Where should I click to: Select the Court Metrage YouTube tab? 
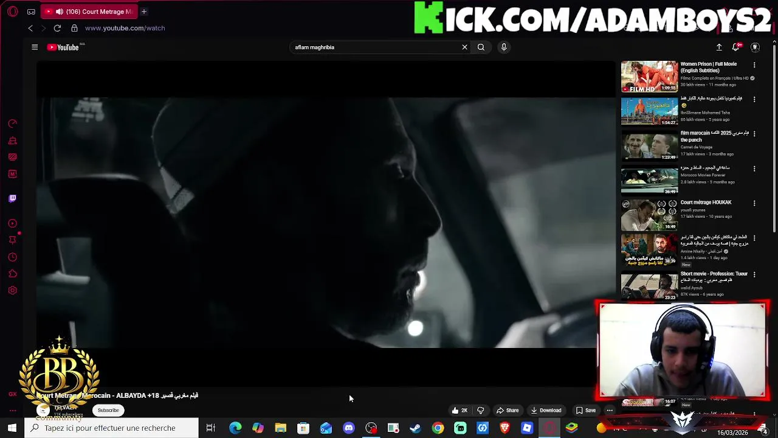[89, 12]
